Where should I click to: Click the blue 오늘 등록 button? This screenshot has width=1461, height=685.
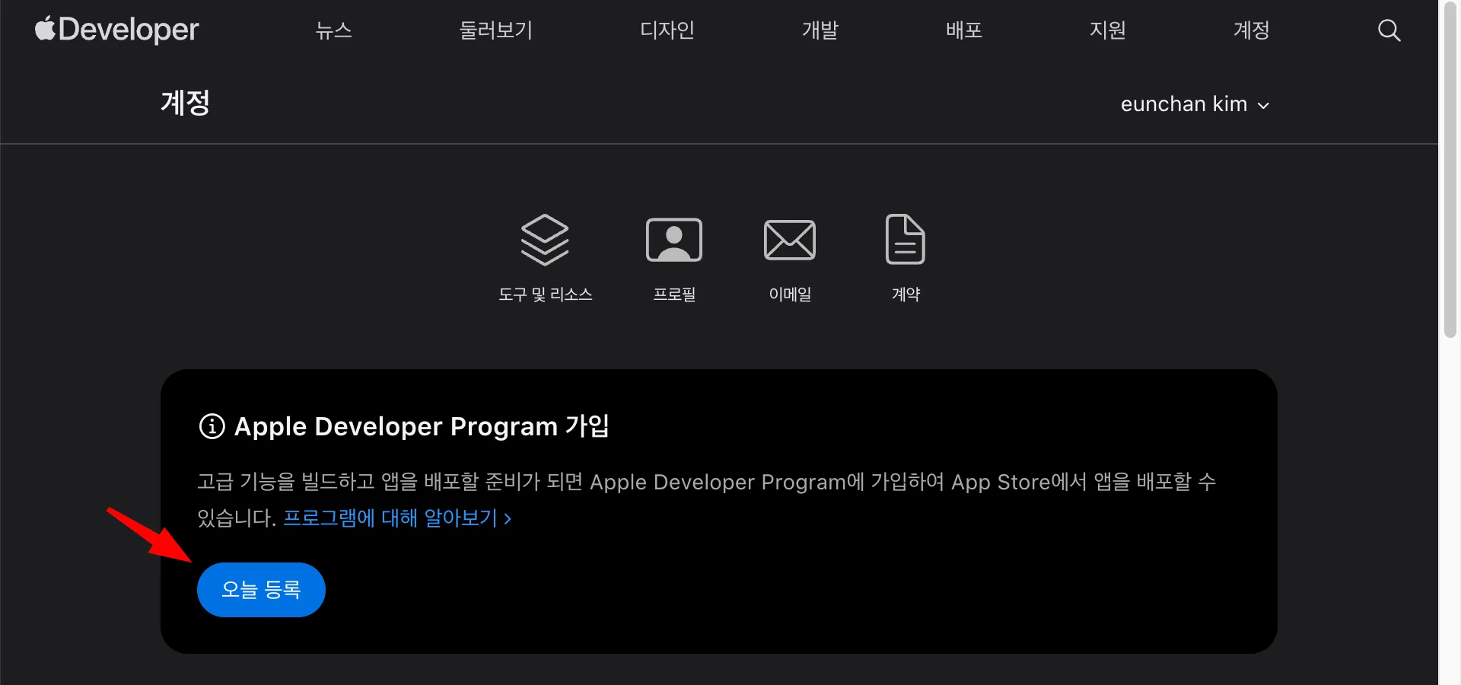(x=261, y=590)
